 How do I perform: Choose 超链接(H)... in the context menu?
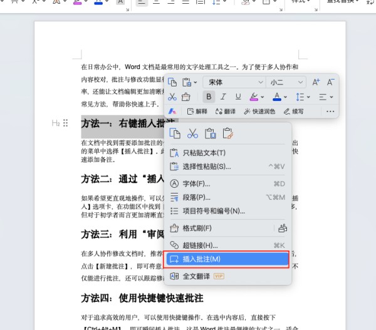(x=199, y=245)
